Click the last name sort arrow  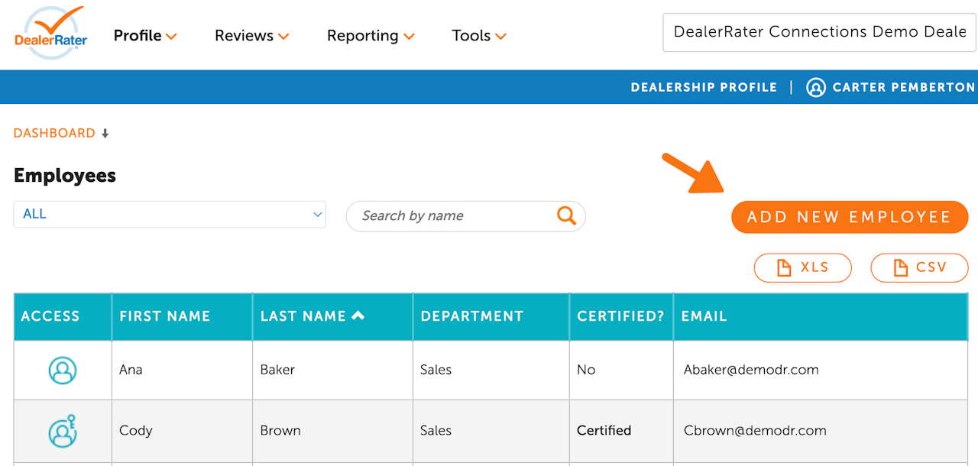[x=358, y=316]
